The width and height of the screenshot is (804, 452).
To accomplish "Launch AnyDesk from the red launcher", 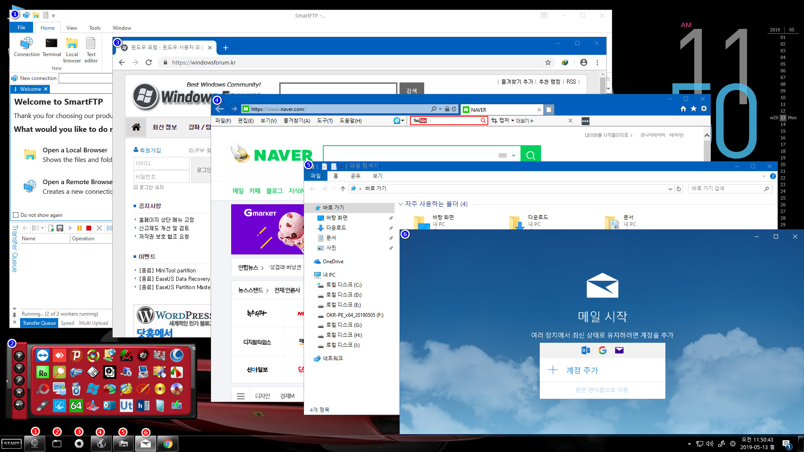I will [59, 355].
